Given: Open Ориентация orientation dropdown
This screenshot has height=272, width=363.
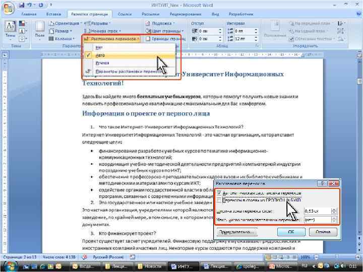Looking at the screenshot, I should (x=66, y=23).
